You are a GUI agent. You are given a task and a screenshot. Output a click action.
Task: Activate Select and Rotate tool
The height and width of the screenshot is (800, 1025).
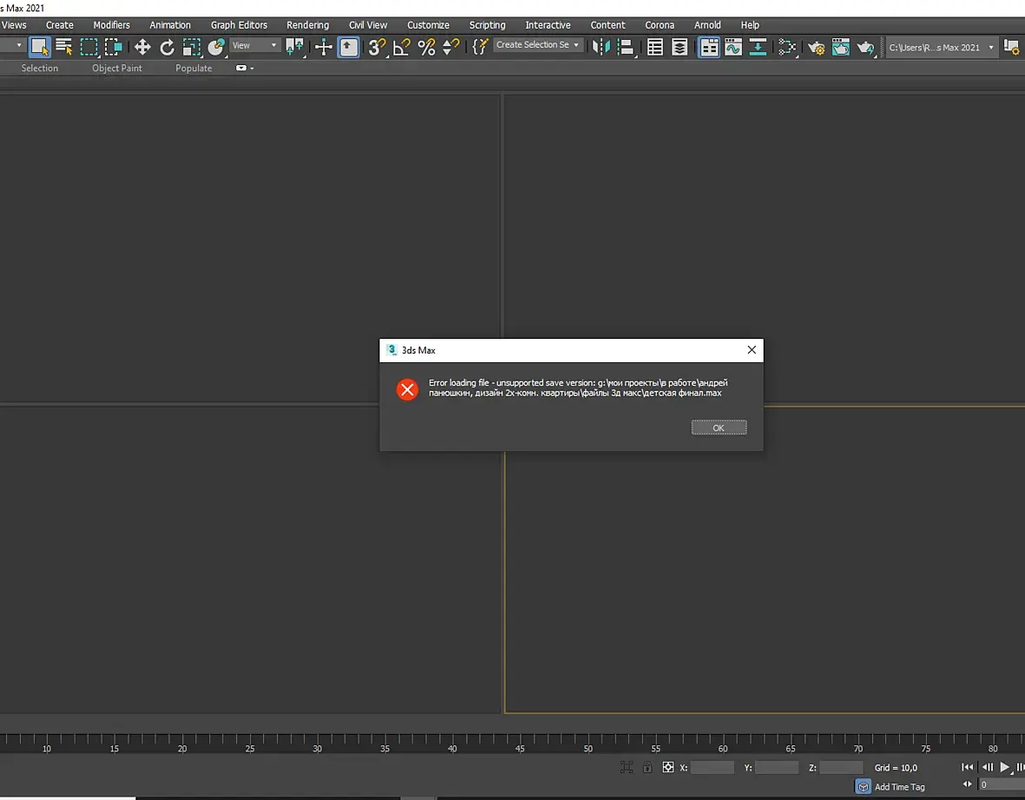pos(167,47)
